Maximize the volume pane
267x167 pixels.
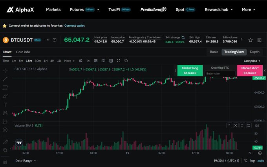point(249,125)
